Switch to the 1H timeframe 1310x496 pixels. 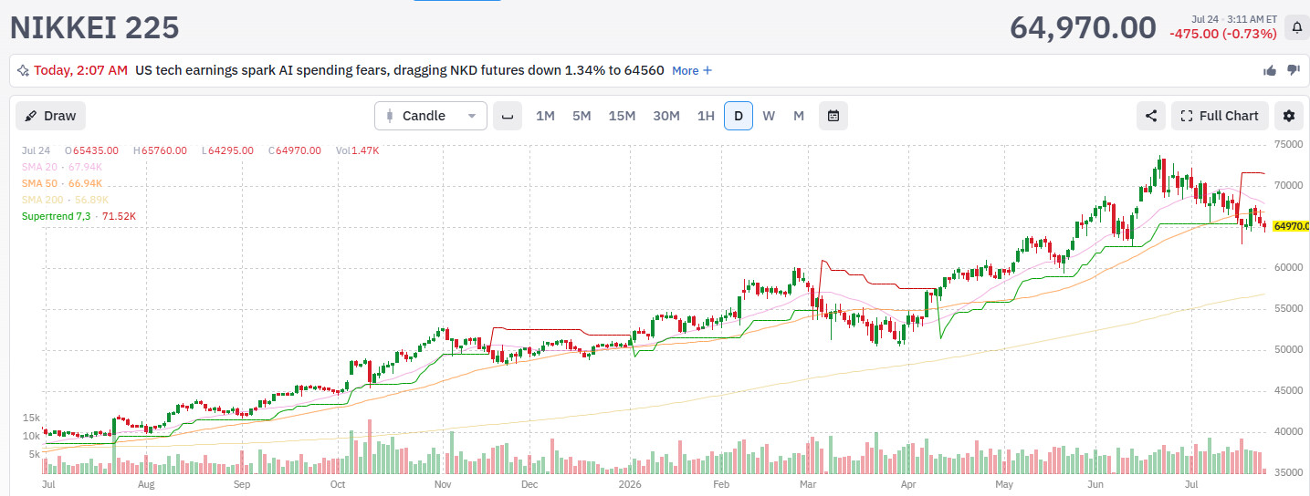click(706, 116)
